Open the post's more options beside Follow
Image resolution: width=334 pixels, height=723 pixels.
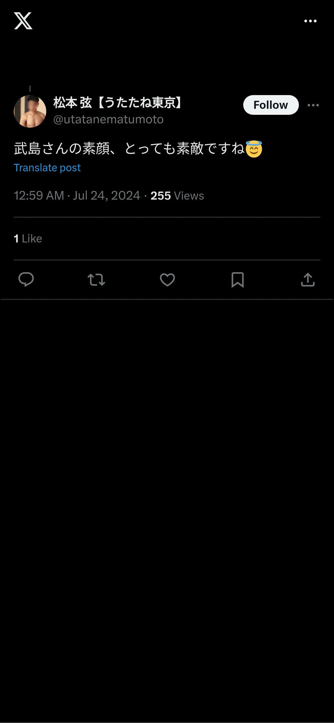[313, 105]
